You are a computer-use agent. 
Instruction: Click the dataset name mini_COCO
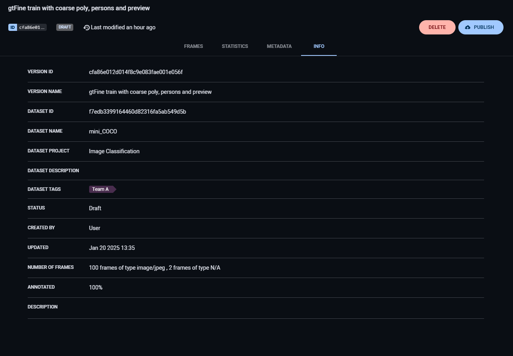(103, 131)
